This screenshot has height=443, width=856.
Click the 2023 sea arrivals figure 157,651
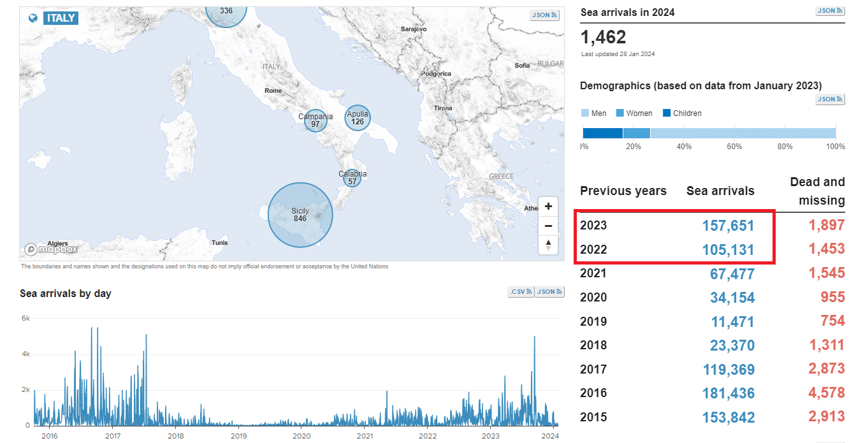click(728, 226)
